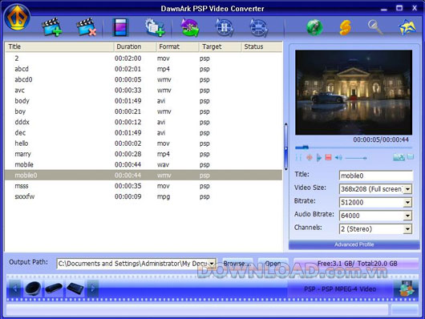Screen dimensions: 425x319
Task: Pause the preview video playback
Action: coord(298,157)
